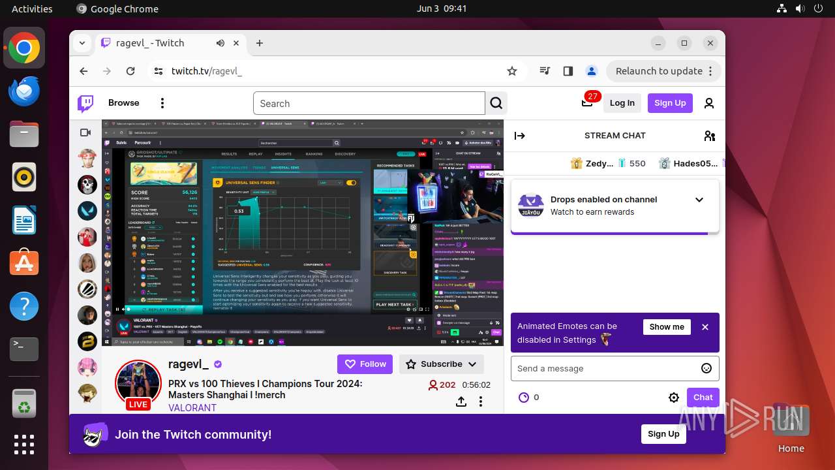Viewport: 835px width, 470px height.
Task: Share the stream via share icon
Action: click(461, 401)
